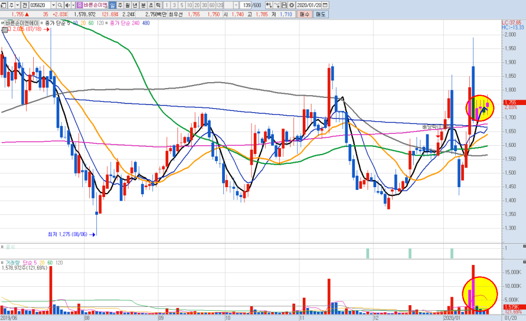Image resolution: width=526 pixels, height=321 pixels.
Task: Click the blue 10 moving average legend
Action: pyautogui.click(x=75, y=23)
